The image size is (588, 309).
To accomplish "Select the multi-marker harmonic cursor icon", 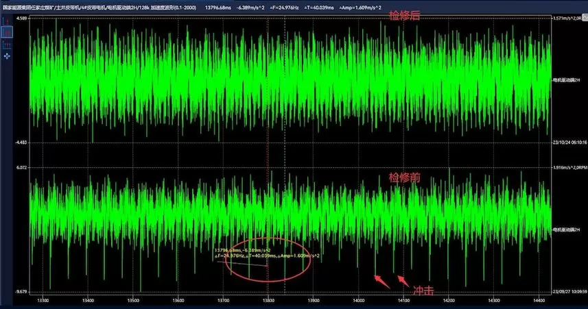I will pyautogui.click(x=7, y=43).
